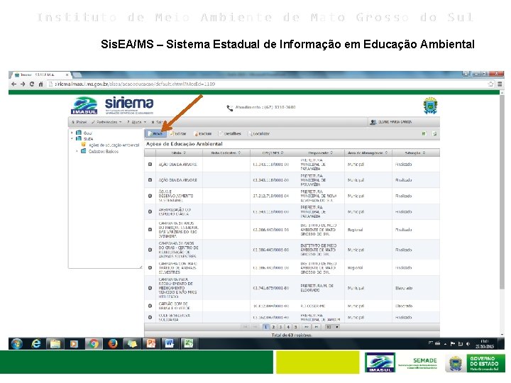Sort table by Proponente column
This screenshot has width=511, height=383.
click(x=321, y=152)
